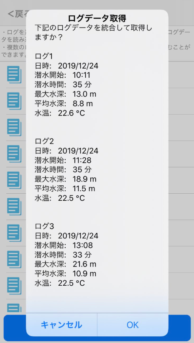Select the seventh log file icon
This screenshot has width=194, height=343.
(14, 233)
